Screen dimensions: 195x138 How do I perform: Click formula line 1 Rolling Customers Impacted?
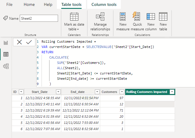click(69, 41)
